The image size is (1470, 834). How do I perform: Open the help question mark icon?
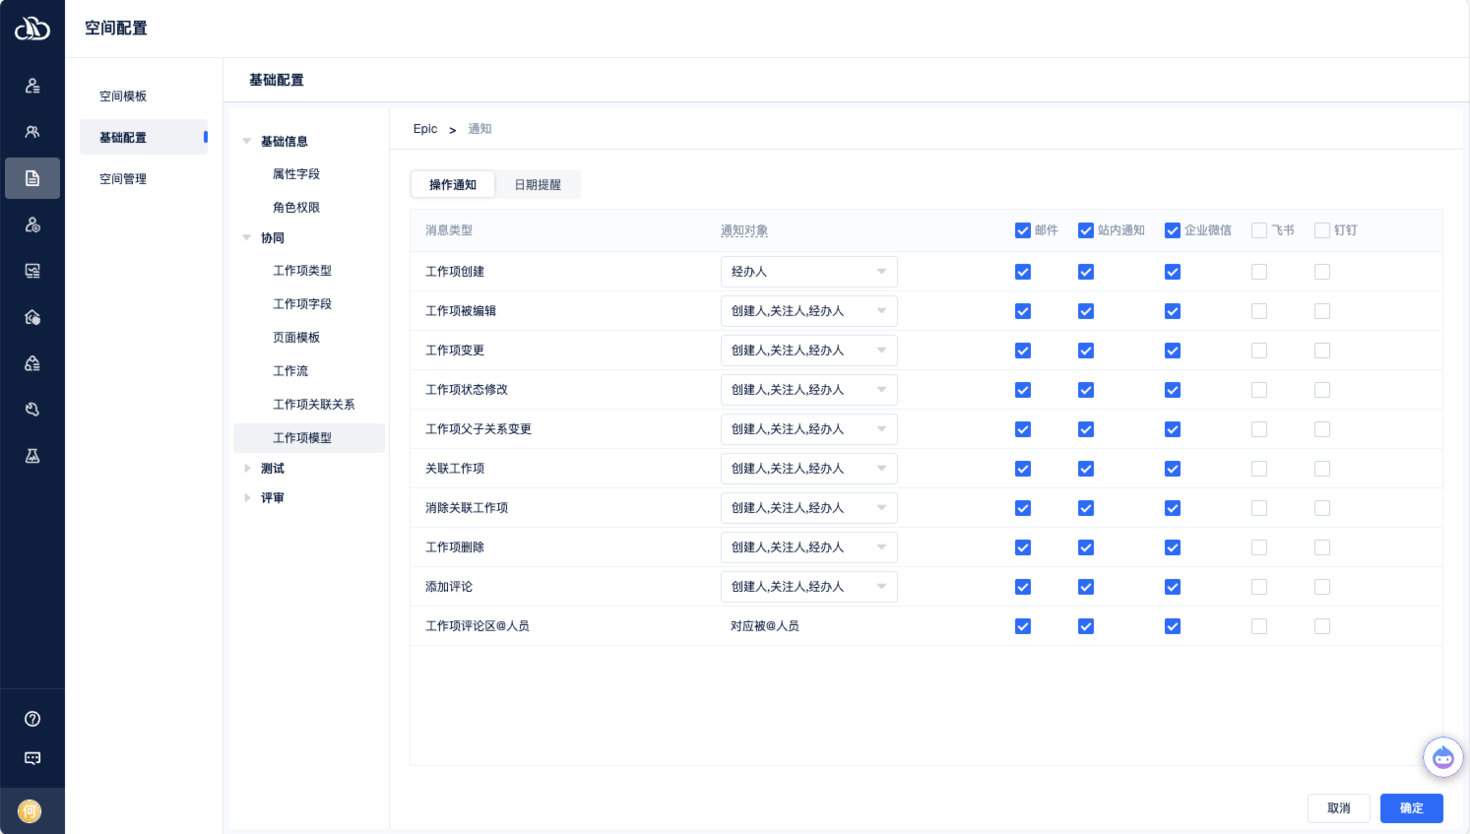(32, 719)
